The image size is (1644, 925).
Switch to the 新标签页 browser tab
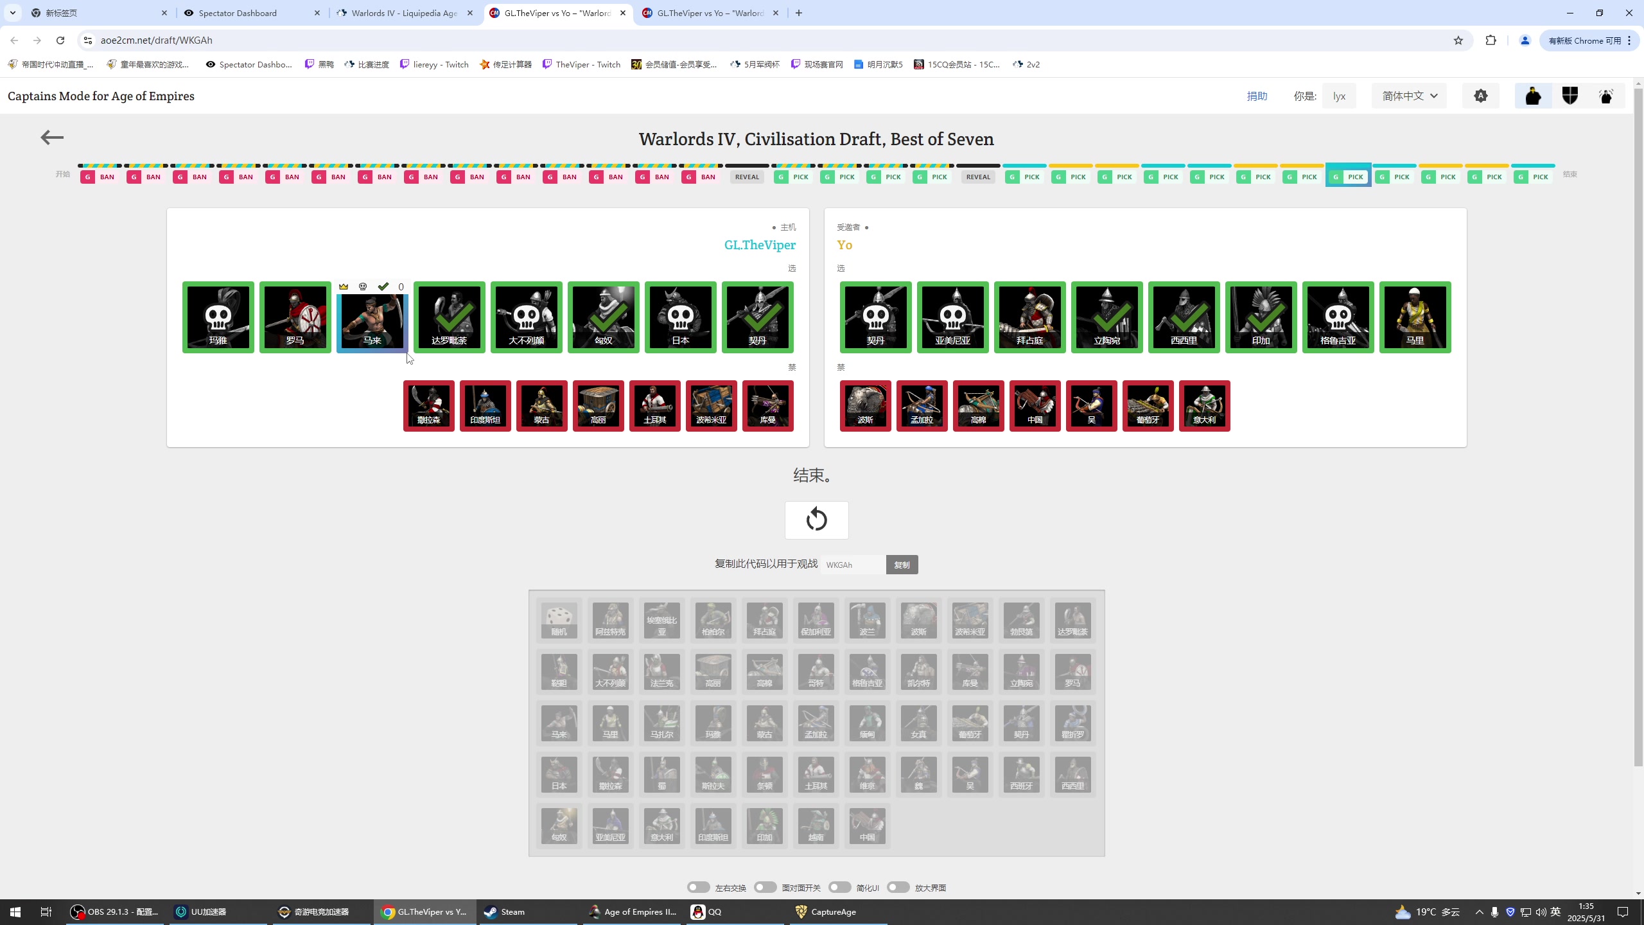(x=100, y=13)
